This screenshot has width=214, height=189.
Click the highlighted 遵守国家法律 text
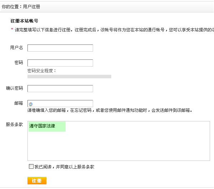click(42, 126)
